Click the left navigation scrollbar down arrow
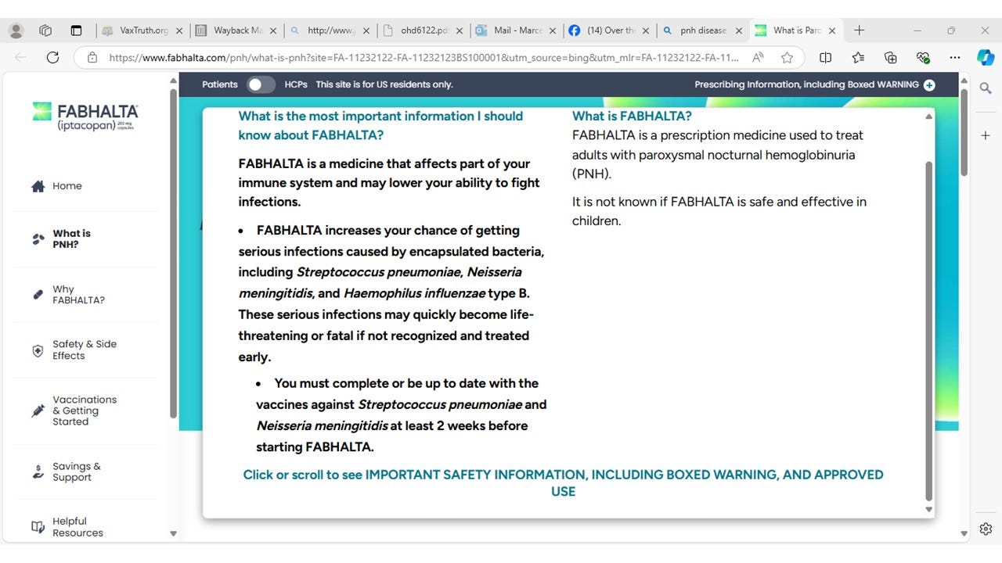Viewport: 1002px width, 563px height. point(173,534)
